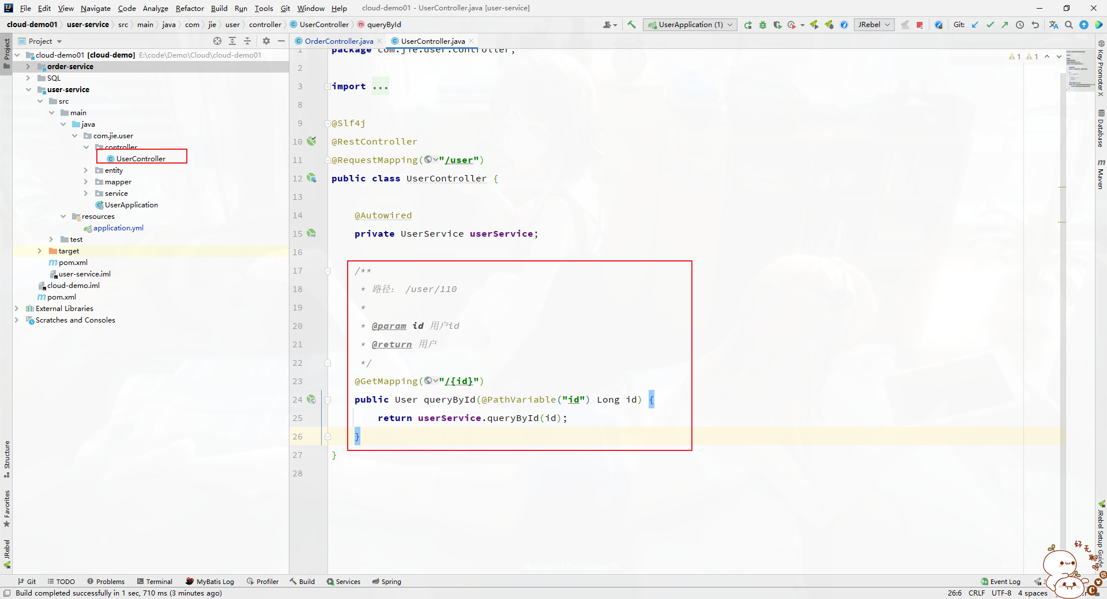Click the JRebel debug rocket icon
This screenshot has width=1107, height=599.
pyautogui.click(x=829, y=25)
